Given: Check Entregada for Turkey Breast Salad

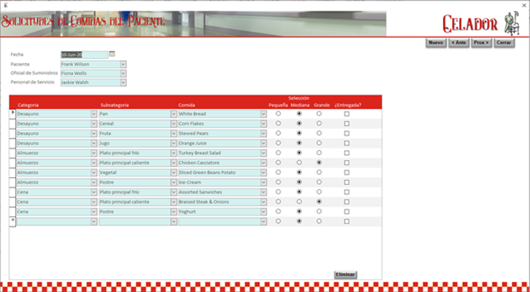Looking at the screenshot, I should click(346, 154).
